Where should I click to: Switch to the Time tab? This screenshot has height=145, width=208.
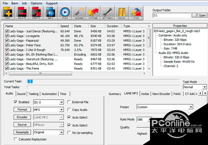(x=63, y=94)
